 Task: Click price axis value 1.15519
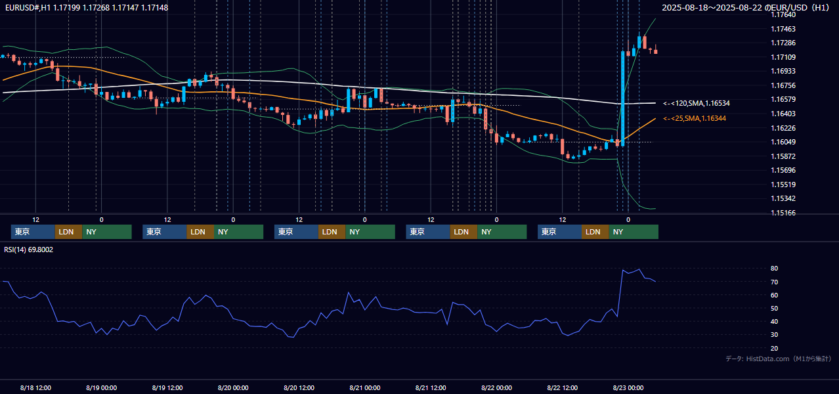tap(783, 185)
